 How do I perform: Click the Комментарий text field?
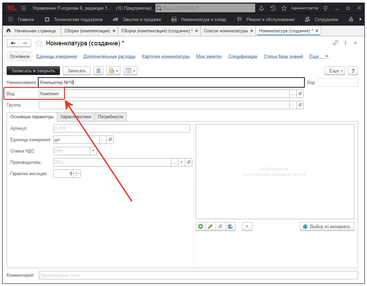198,275
